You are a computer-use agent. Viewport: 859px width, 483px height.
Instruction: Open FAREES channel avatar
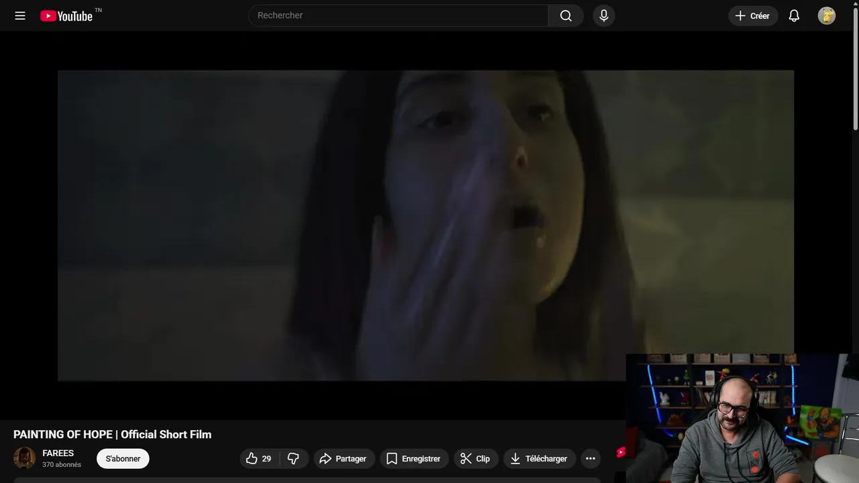(25, 458)
